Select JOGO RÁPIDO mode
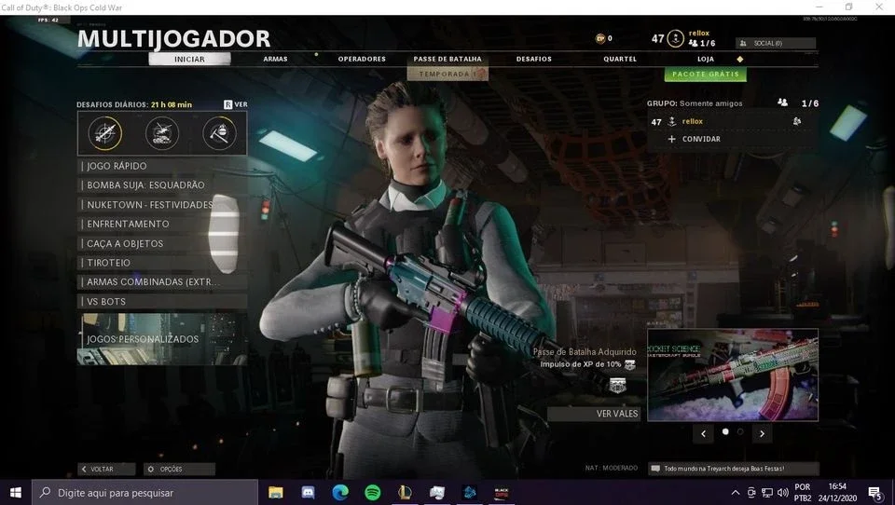 pos(162,166)
